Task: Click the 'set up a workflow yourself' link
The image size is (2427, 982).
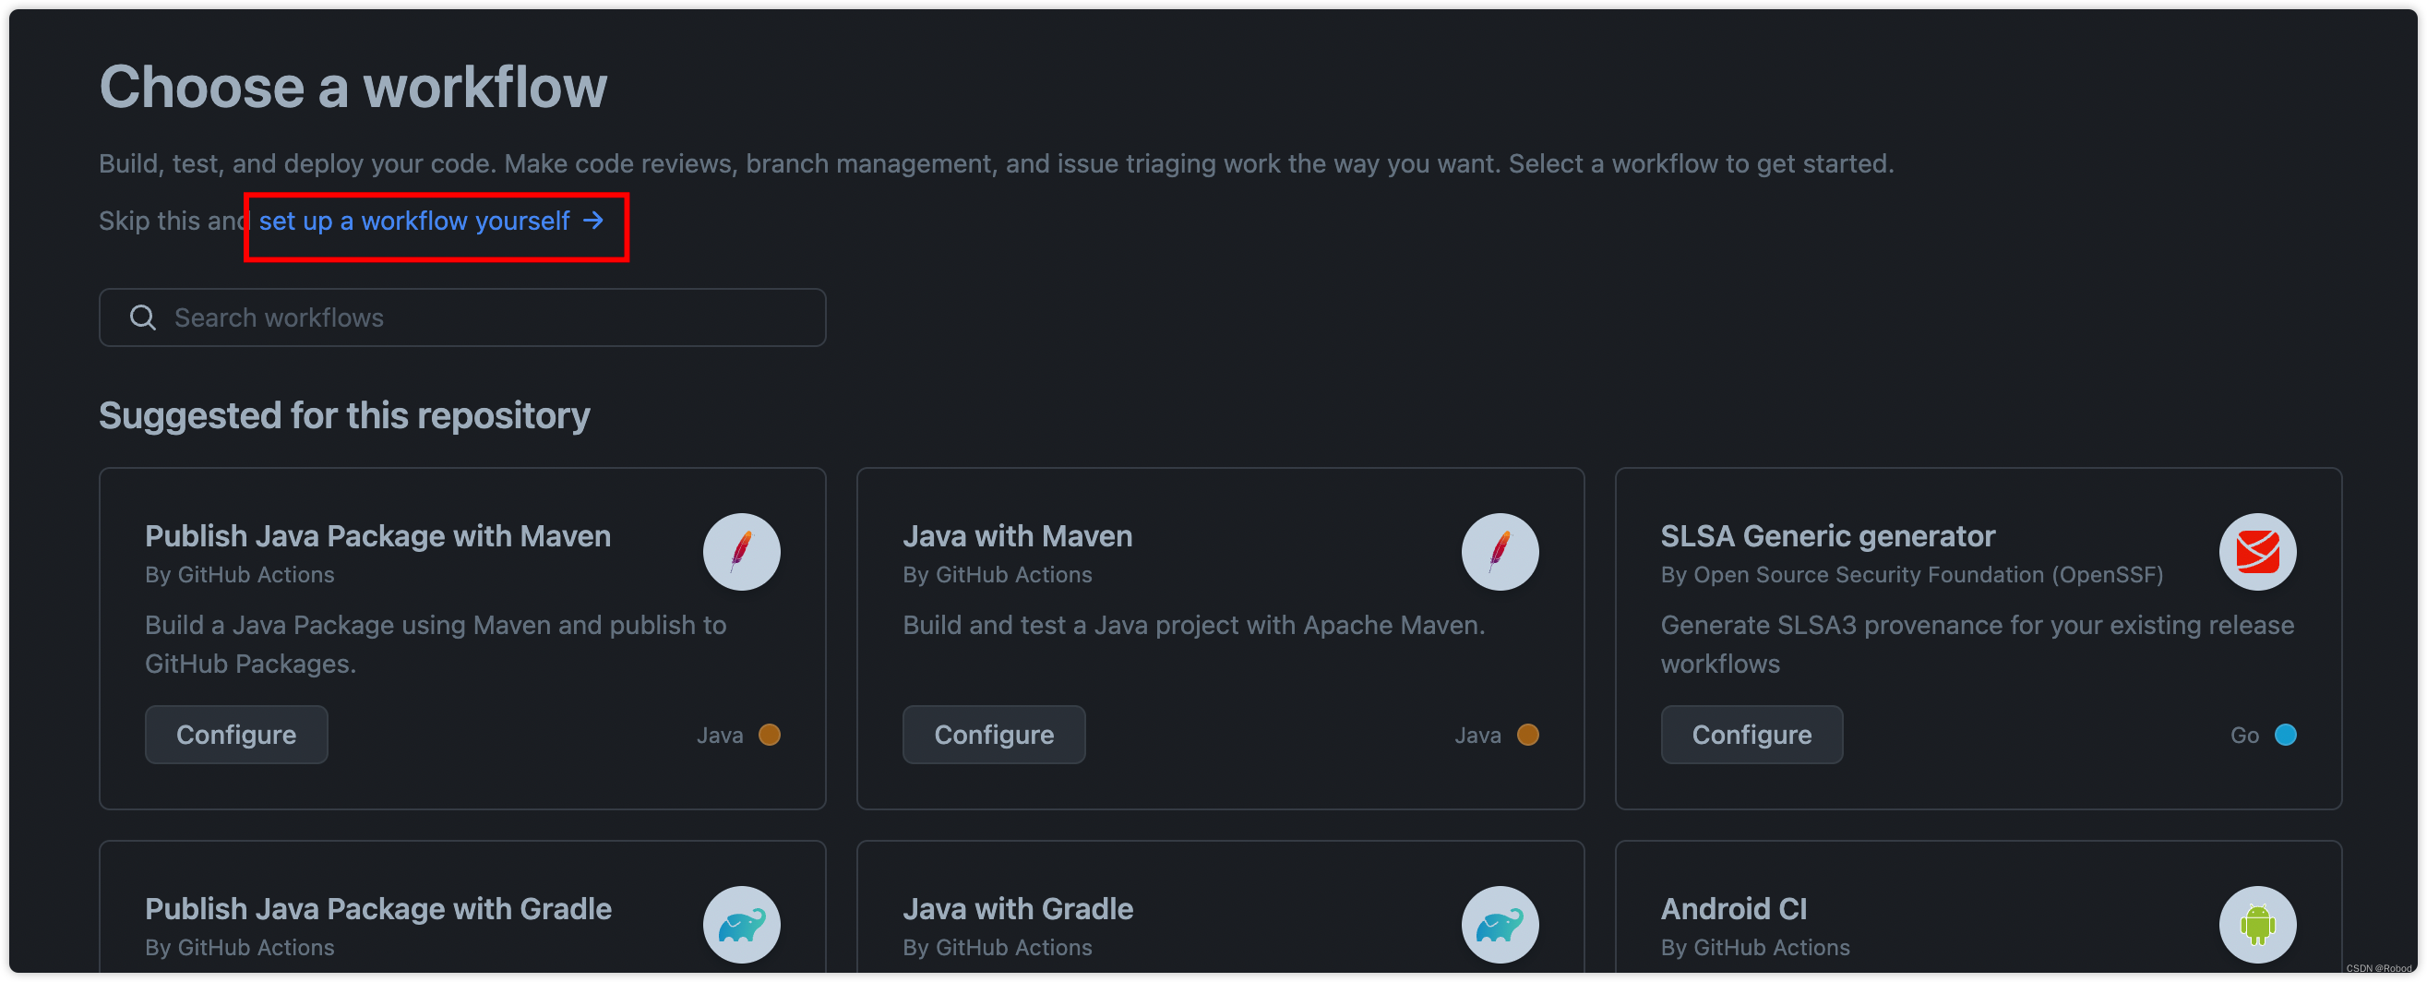Action: click(431, 221)
